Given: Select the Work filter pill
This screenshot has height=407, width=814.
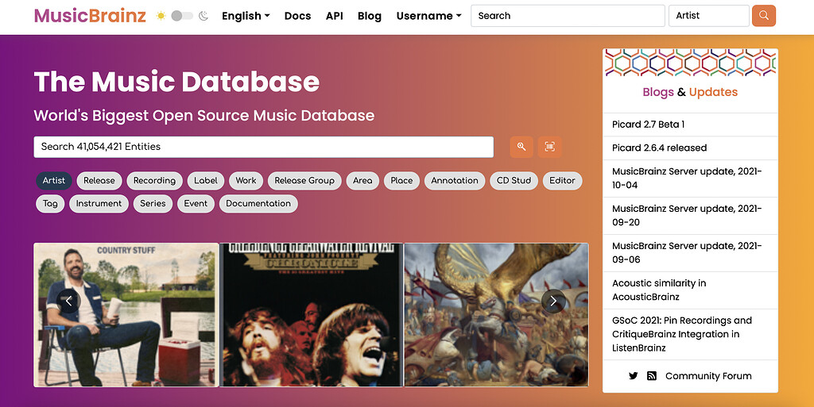Looking at the screenshot, I should tap(246, 181).
